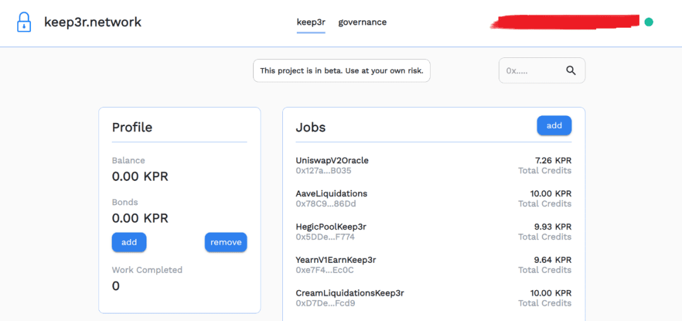
Task: Add a new job with add button
Action: tap(554, 125)
